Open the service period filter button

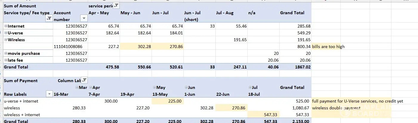[x=117, y=6]
